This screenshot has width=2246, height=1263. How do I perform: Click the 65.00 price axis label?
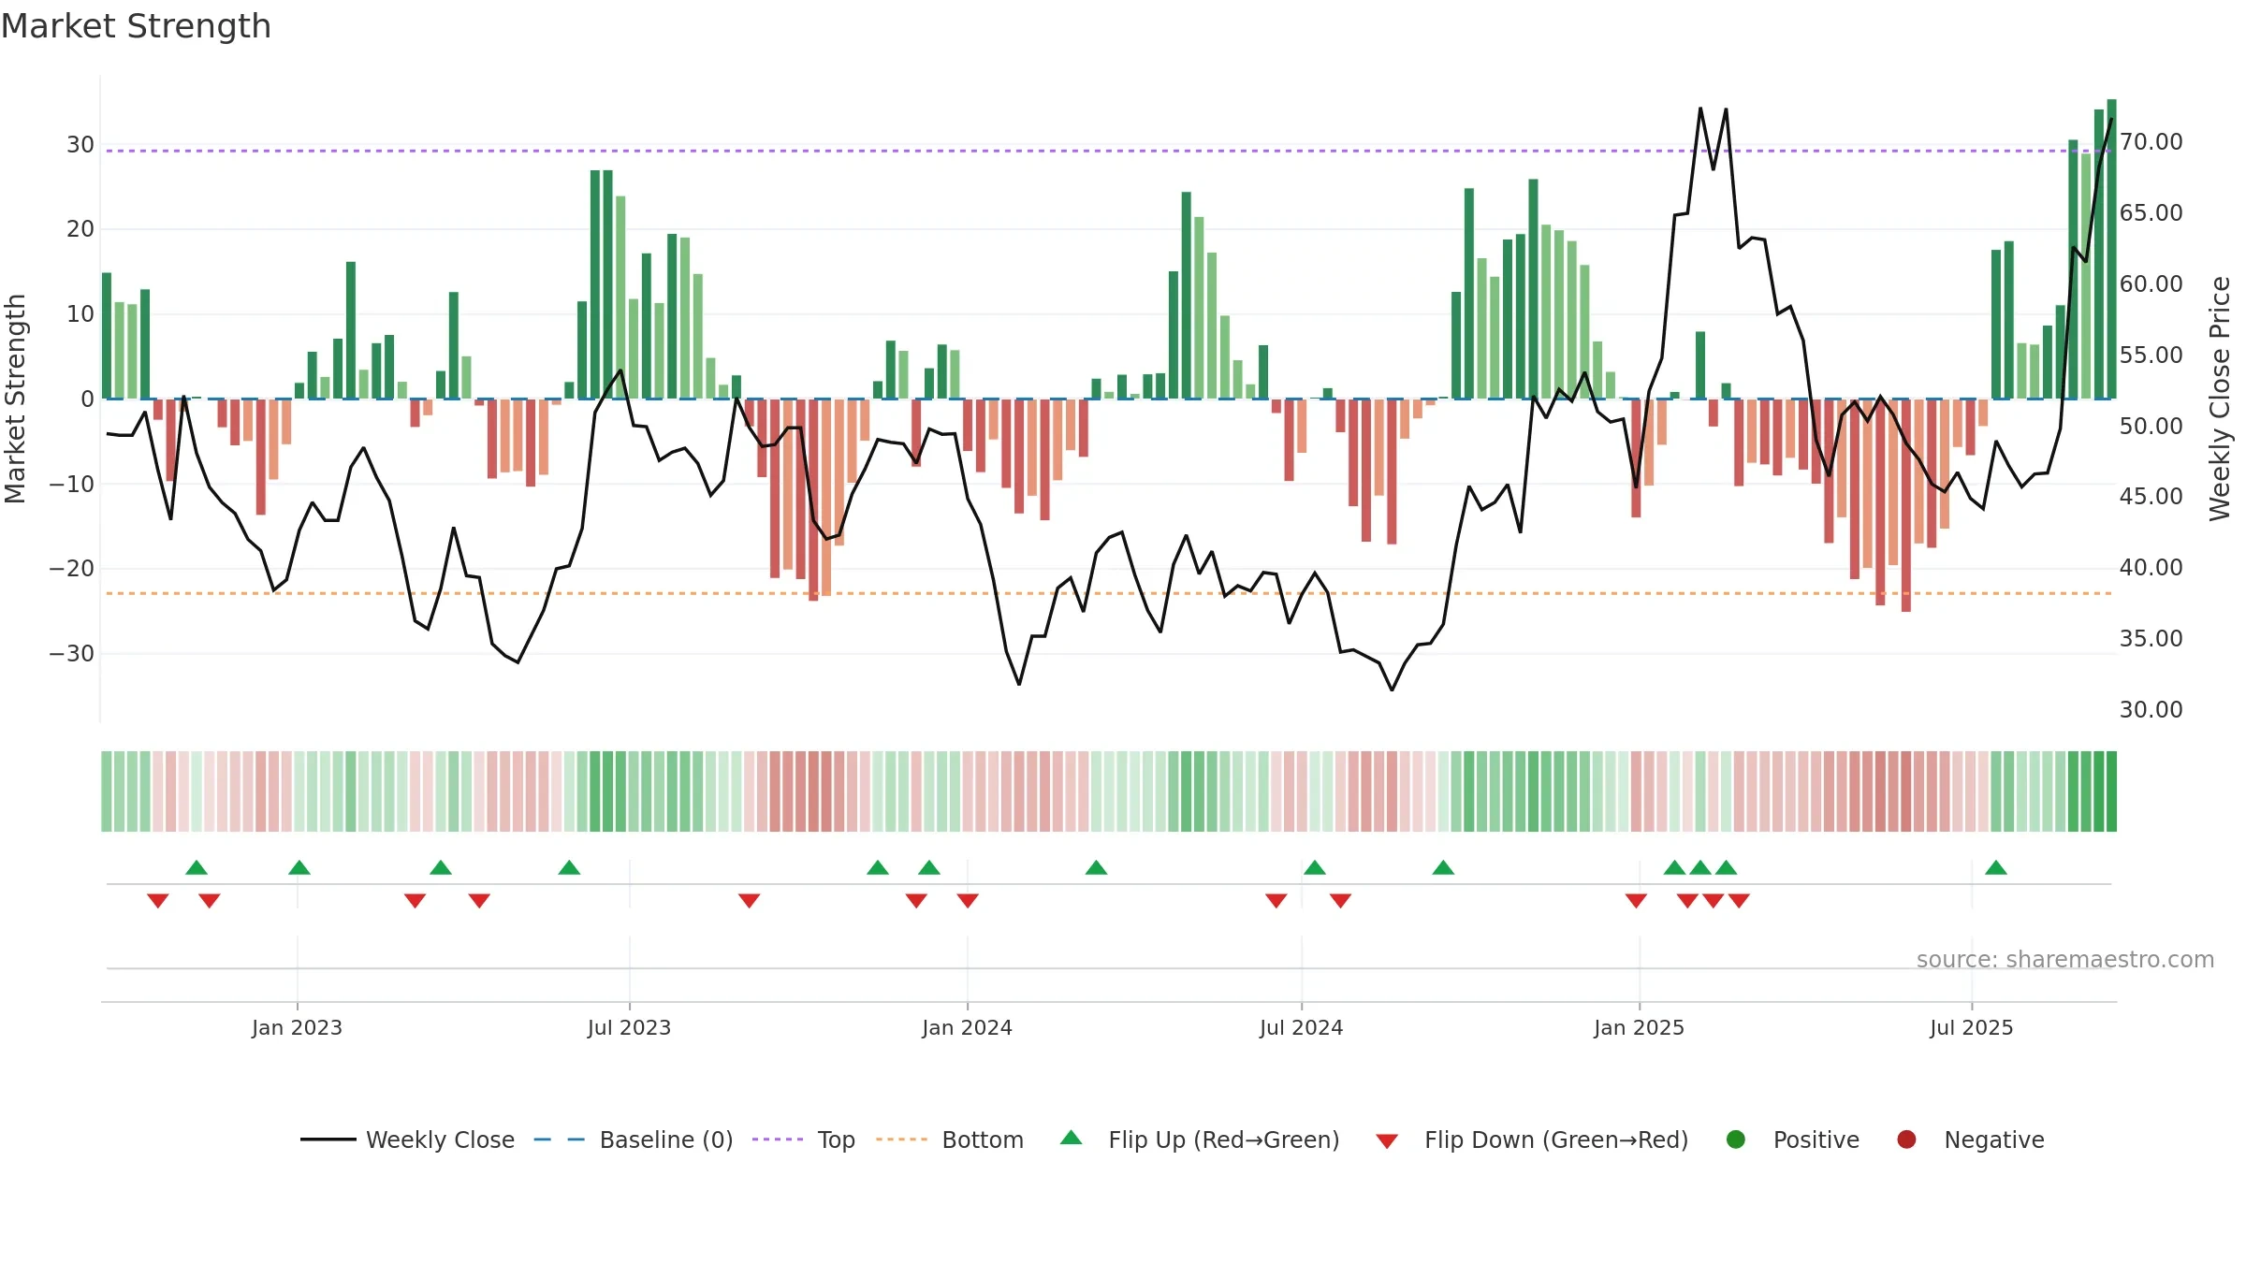2151,213
